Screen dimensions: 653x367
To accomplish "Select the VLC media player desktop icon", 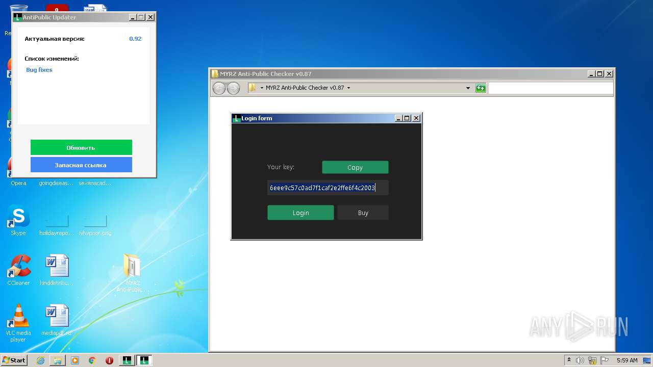I will point(18,323).
